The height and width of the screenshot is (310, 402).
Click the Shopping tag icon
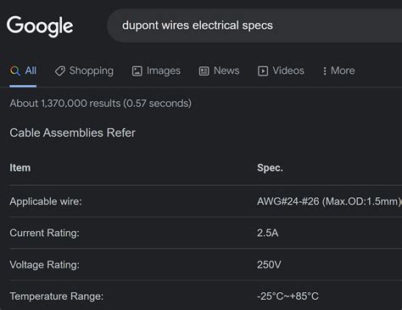pyautogui.click(x=60, y=70)
